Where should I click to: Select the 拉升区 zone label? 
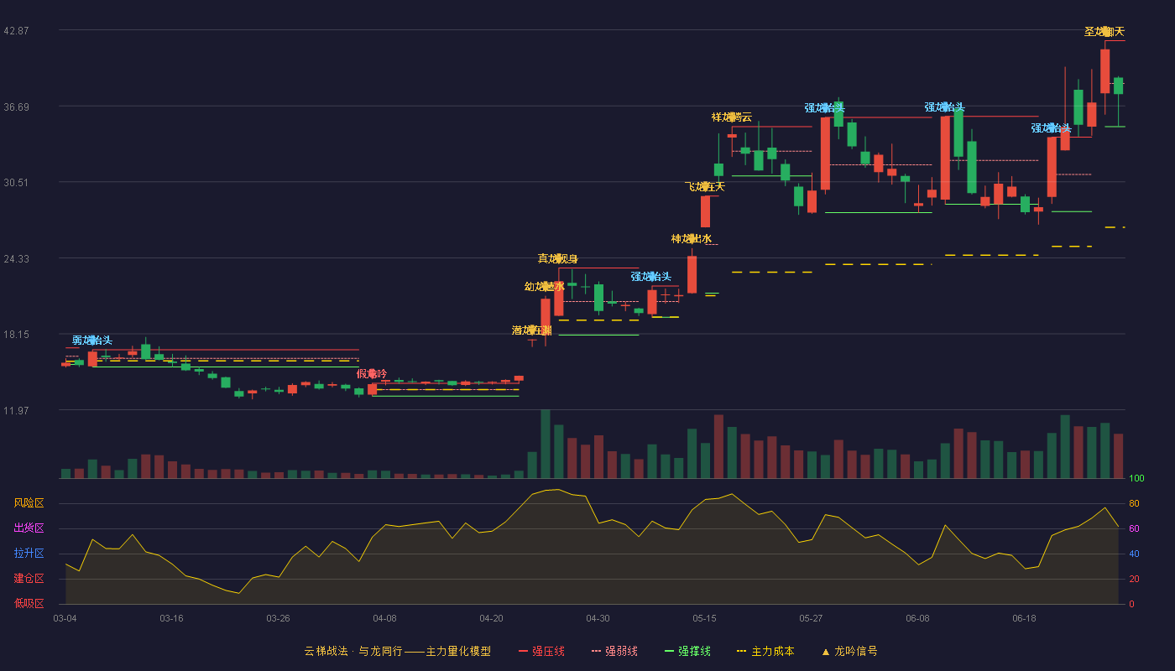[29, 554]
